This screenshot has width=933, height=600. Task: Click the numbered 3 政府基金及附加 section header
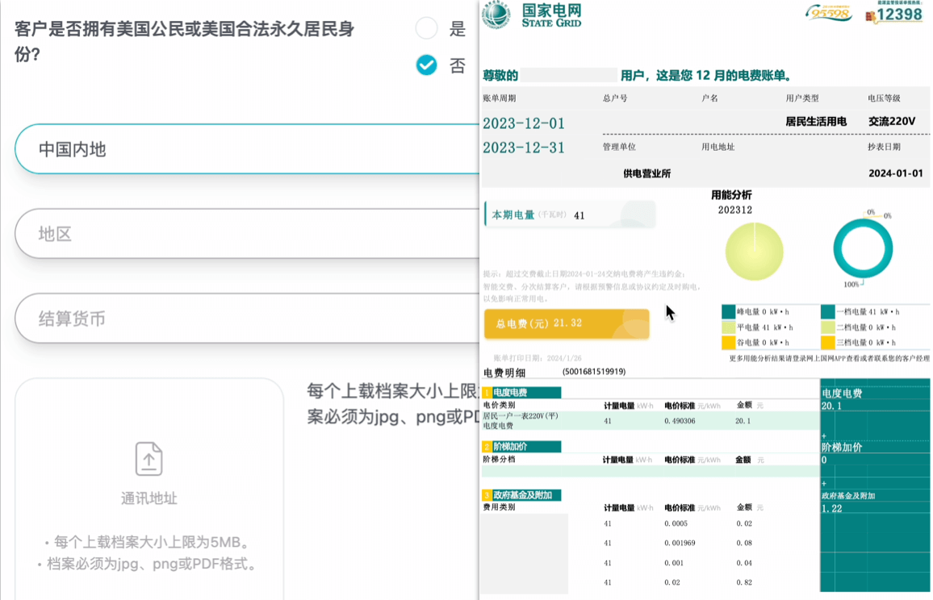tap(521, 494)
